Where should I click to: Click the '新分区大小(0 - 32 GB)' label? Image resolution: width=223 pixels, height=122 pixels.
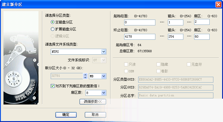click(64, 68)
